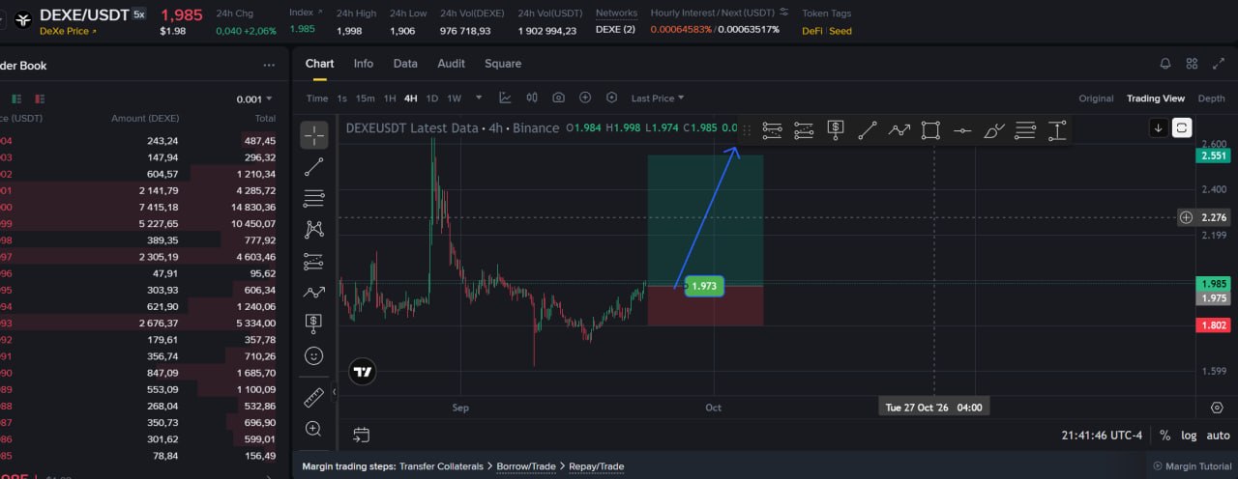
Task: Open the forecasting and position tools
Action: [313, 261]
